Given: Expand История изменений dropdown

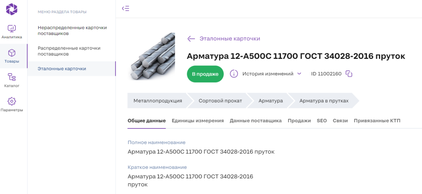Looking at the screenshot, I should [x=299, y=74].
